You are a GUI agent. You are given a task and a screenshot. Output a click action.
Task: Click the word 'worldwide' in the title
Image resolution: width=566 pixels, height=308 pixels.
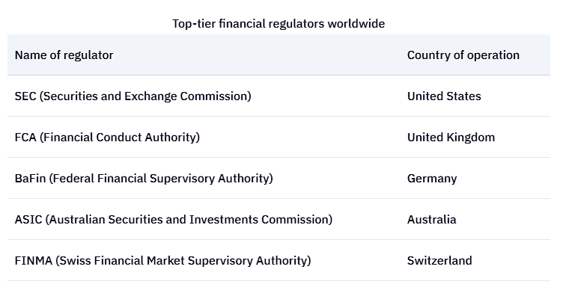coord(356,24)
